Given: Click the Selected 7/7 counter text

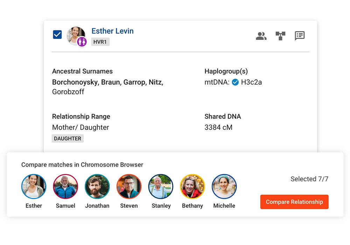Looking at the screenshot, I should 309,179.
